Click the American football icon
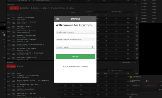Image resolution: width=162 pixels, height=98 pixels. click(52, 8)
